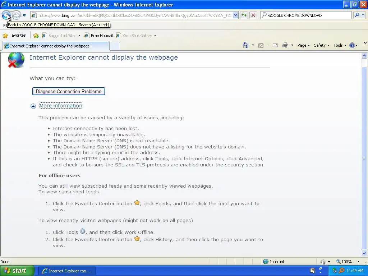
Task: Click the Refresh page icon
Action: click(244, 15)
